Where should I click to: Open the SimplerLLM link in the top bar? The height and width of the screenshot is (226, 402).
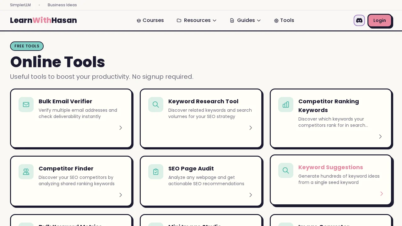click(20, 5)
